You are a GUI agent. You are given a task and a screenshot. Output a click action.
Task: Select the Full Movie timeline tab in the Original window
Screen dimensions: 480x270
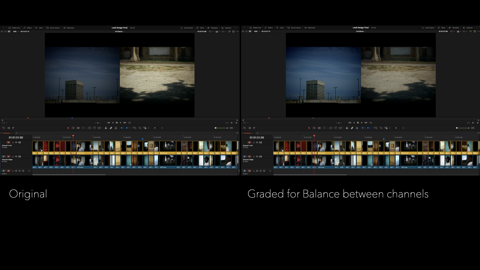[x=6, y=133]
